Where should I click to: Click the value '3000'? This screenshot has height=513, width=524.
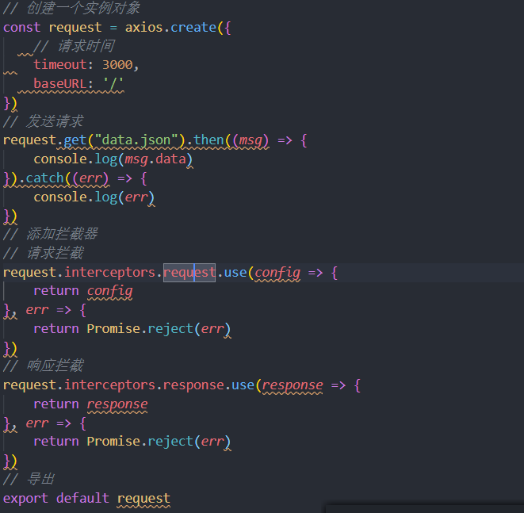pos(117,65)
